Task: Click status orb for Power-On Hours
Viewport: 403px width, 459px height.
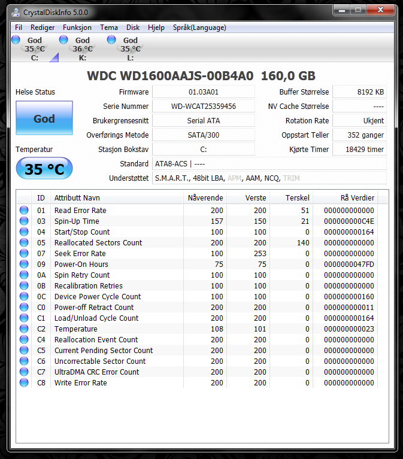Action: pos(24,264)
